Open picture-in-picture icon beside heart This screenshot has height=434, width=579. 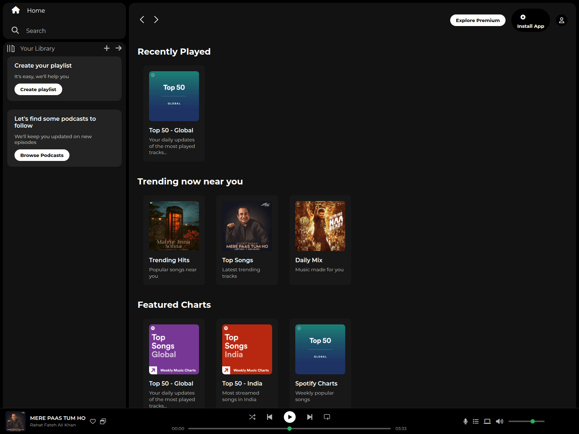(103, 421)
